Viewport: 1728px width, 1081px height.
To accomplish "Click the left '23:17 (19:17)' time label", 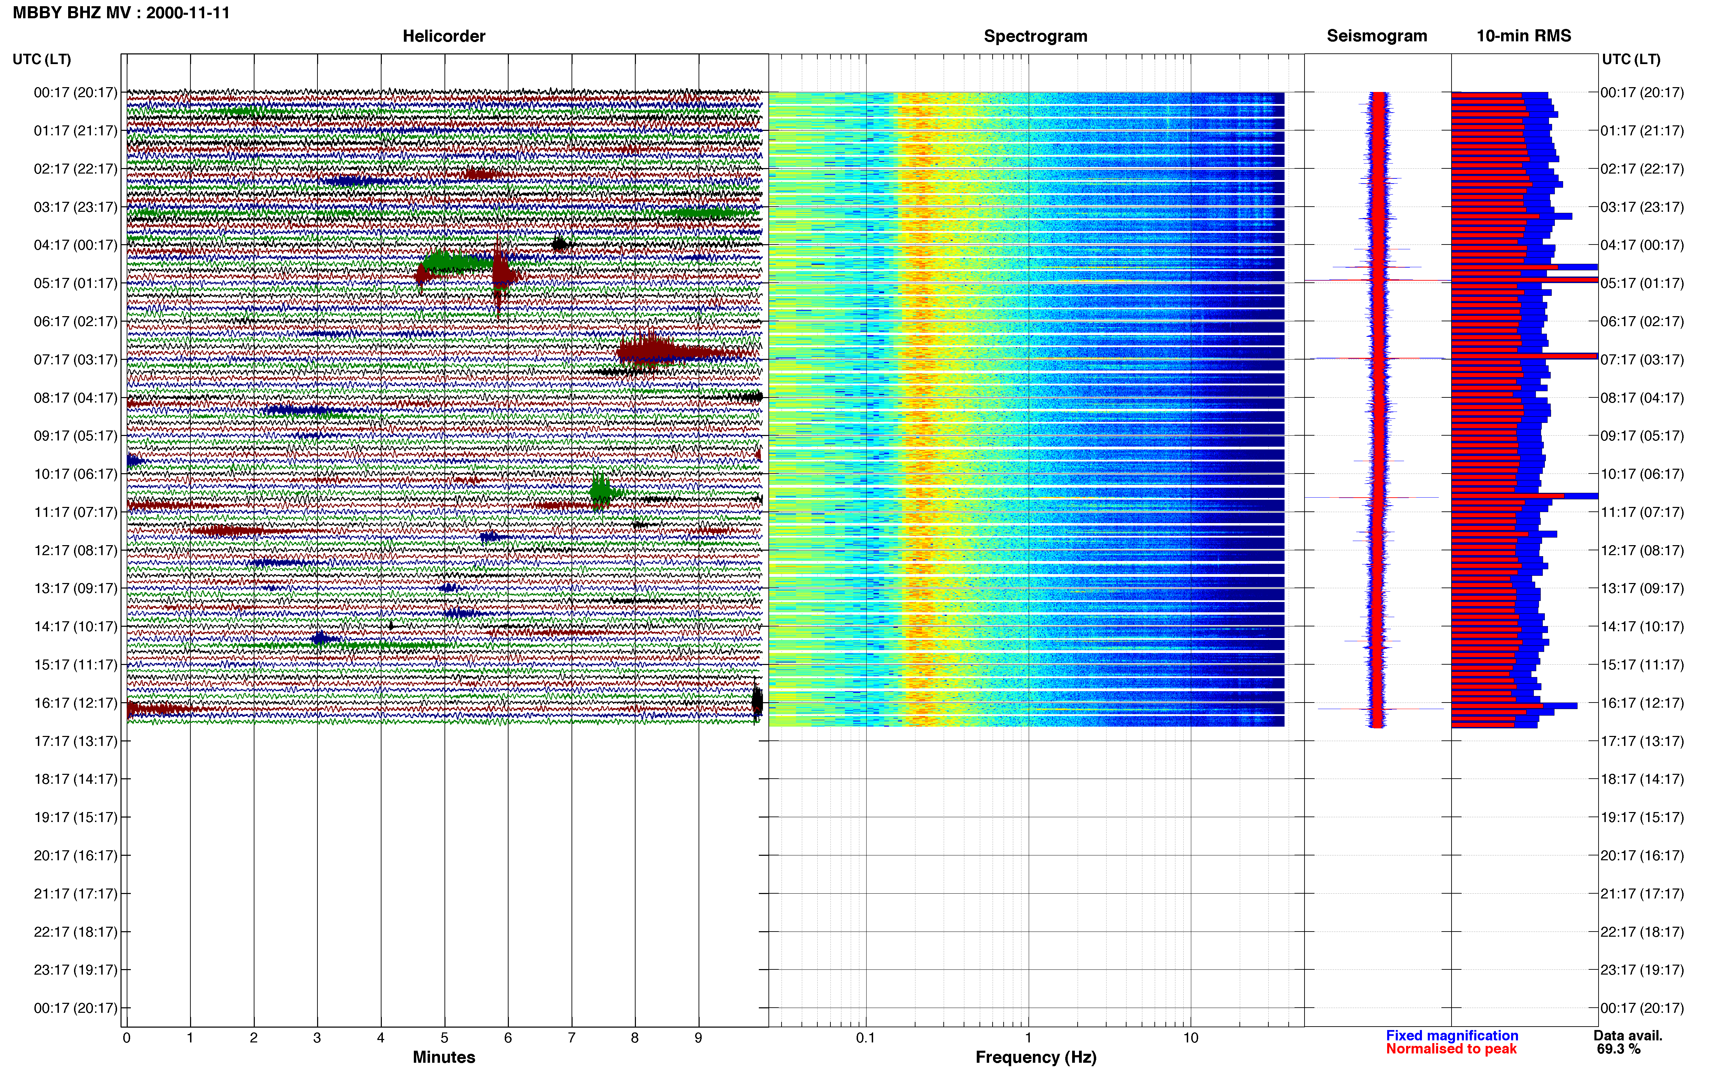I will tap(76, 970).
